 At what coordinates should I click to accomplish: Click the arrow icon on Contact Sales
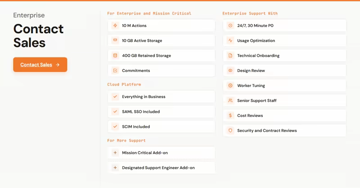58,65
